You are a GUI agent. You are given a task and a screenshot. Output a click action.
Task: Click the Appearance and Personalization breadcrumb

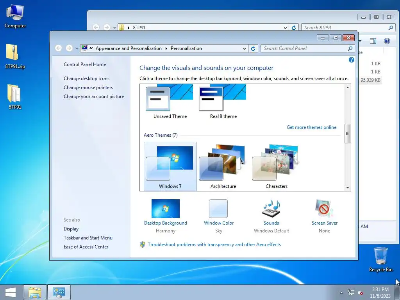tap(129, 48)
